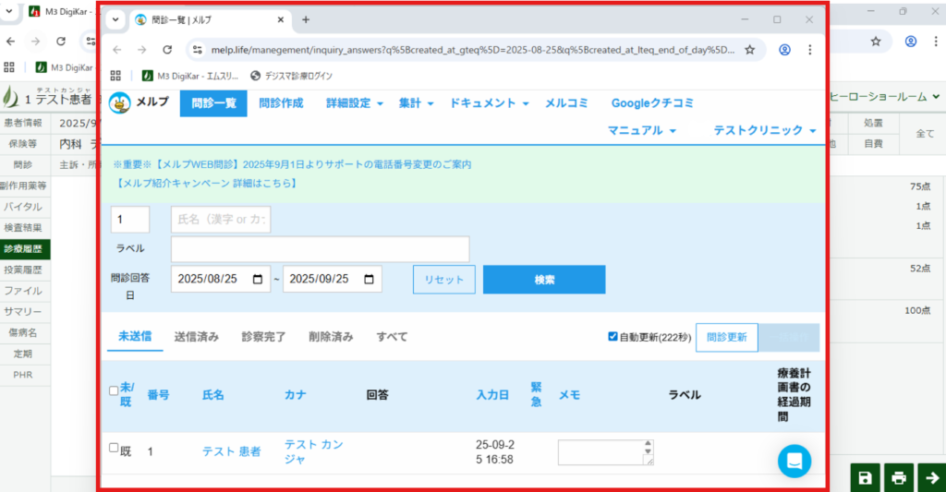Check the select-all box in table header
Viewport: 946px width, 492px height.
tap(114, 390)
